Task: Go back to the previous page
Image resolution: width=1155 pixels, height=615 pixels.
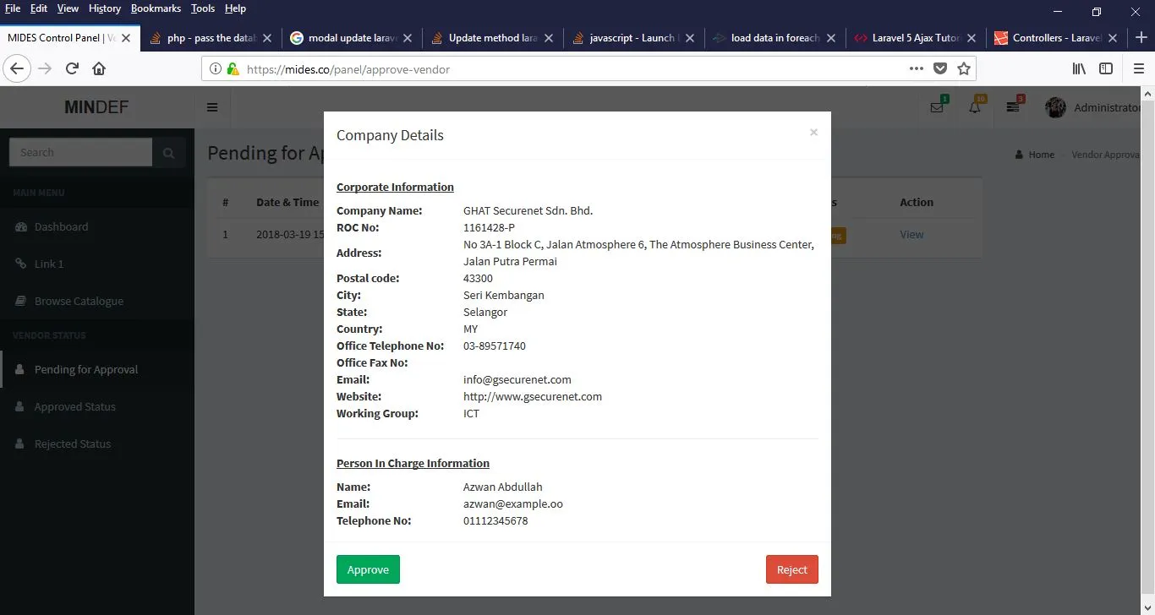Action: (x=17, y=68)
